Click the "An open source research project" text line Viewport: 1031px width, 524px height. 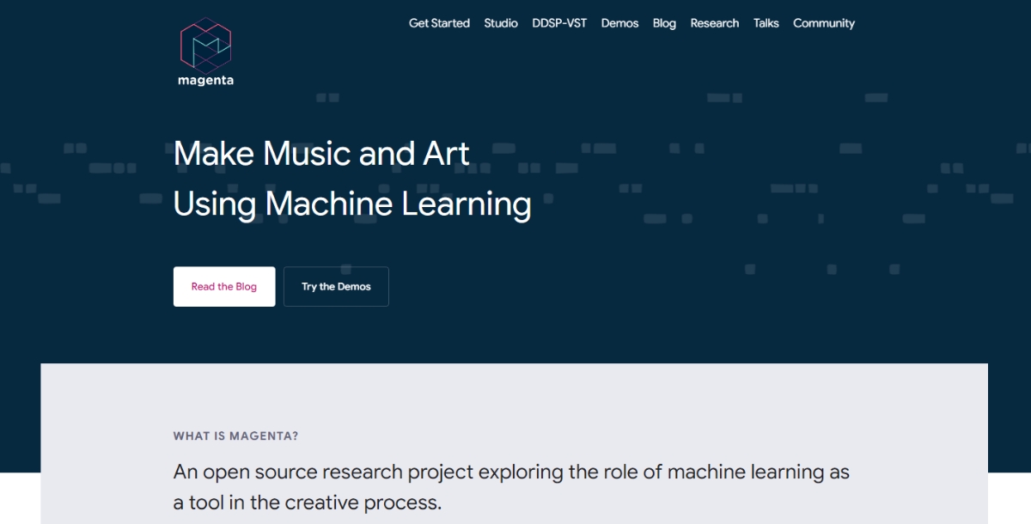tap(510, 472)
